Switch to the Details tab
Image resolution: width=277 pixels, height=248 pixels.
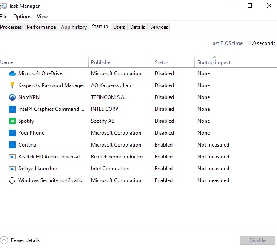137,27
